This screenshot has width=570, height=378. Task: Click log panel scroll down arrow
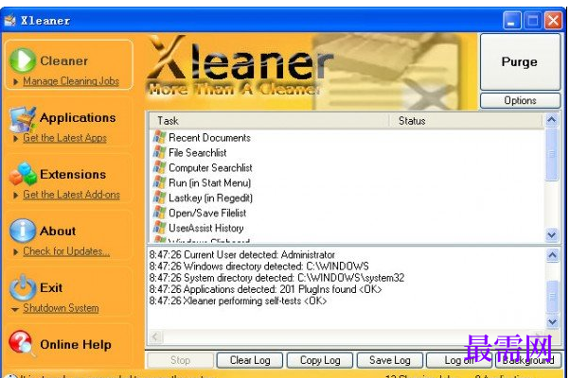[553, 321]
